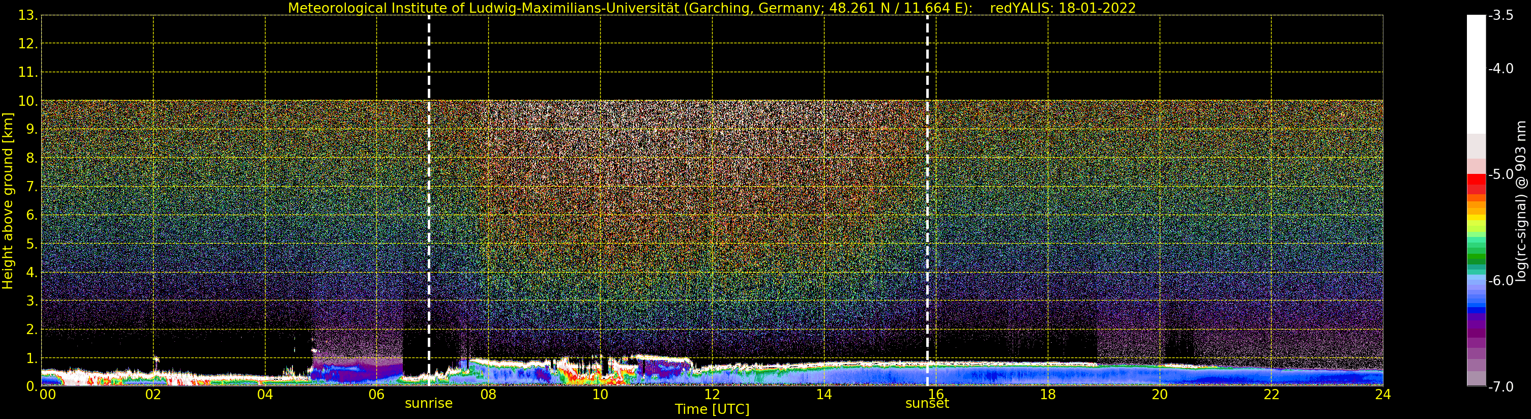Click the '12.' tick on the height axis
This screenshot has width=1531, height=419.
point(28,44)
